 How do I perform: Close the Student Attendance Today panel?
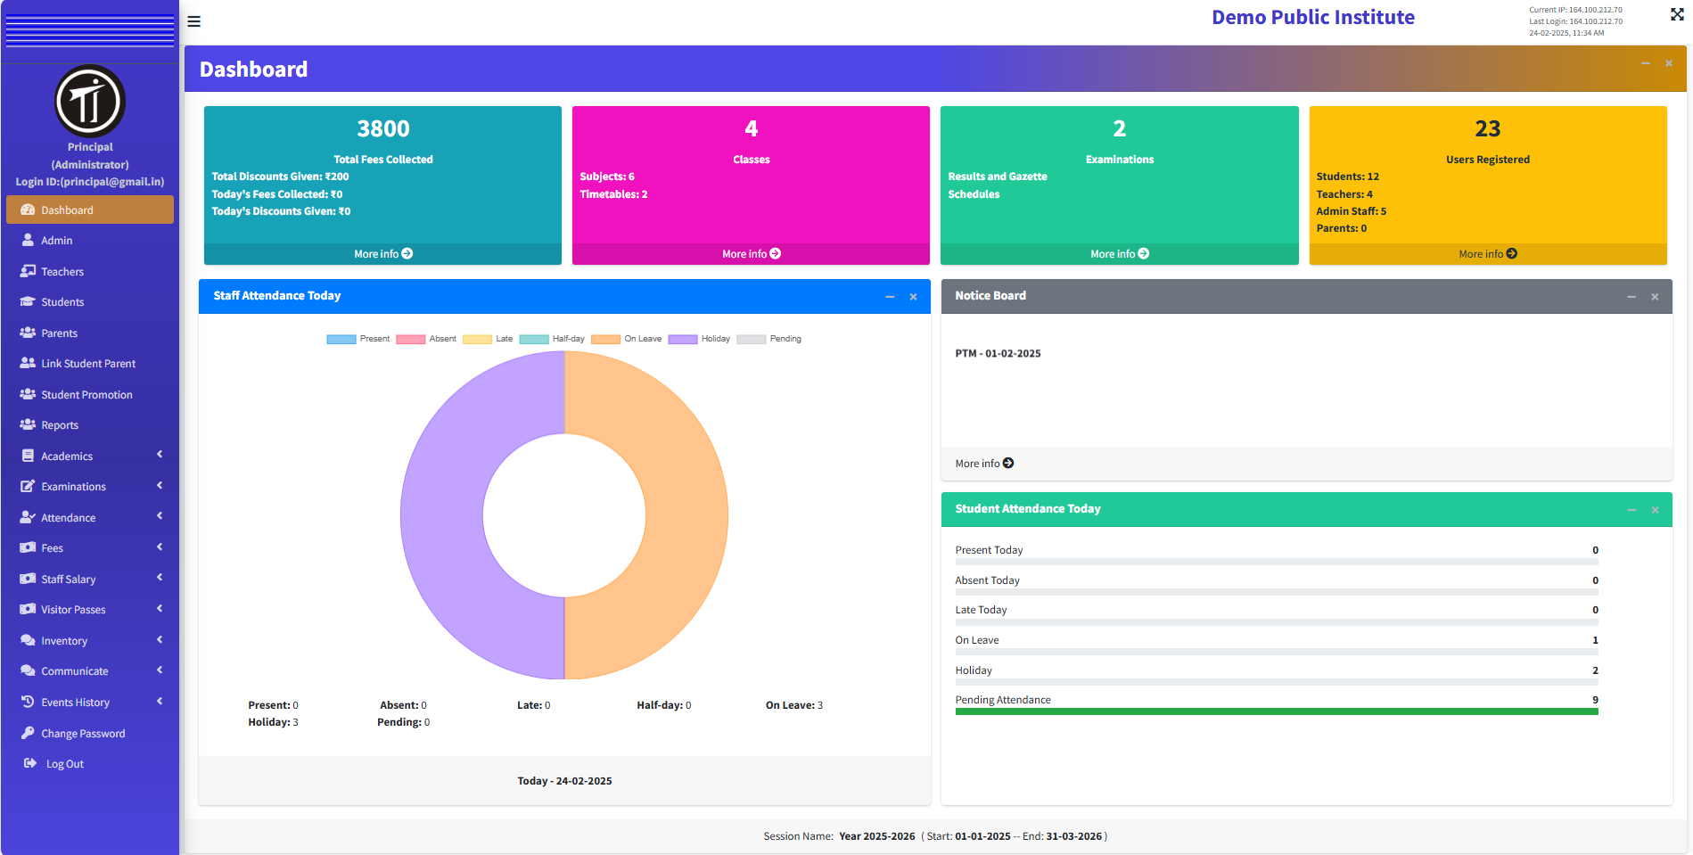pos(1655,510)
